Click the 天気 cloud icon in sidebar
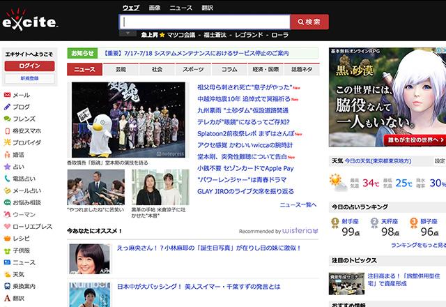446x307 pixels. [7, 274]
